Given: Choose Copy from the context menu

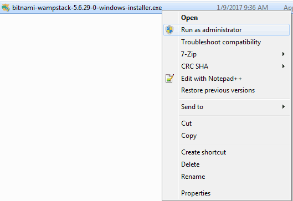Looking at the screenshot, I should [227, 136].
